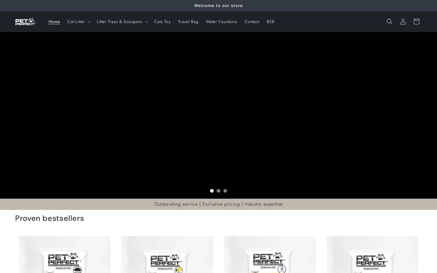Open the shopping cart icon
Screen dimensions: 437x273
(x=416, y=22)
